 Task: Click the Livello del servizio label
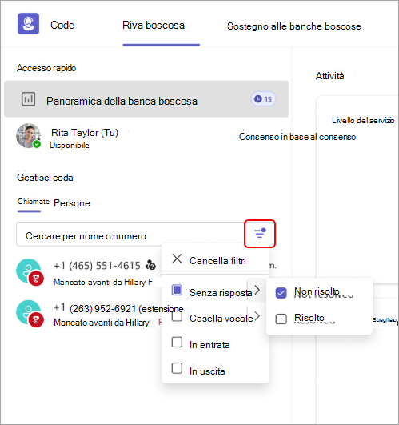tap(363, 120)
